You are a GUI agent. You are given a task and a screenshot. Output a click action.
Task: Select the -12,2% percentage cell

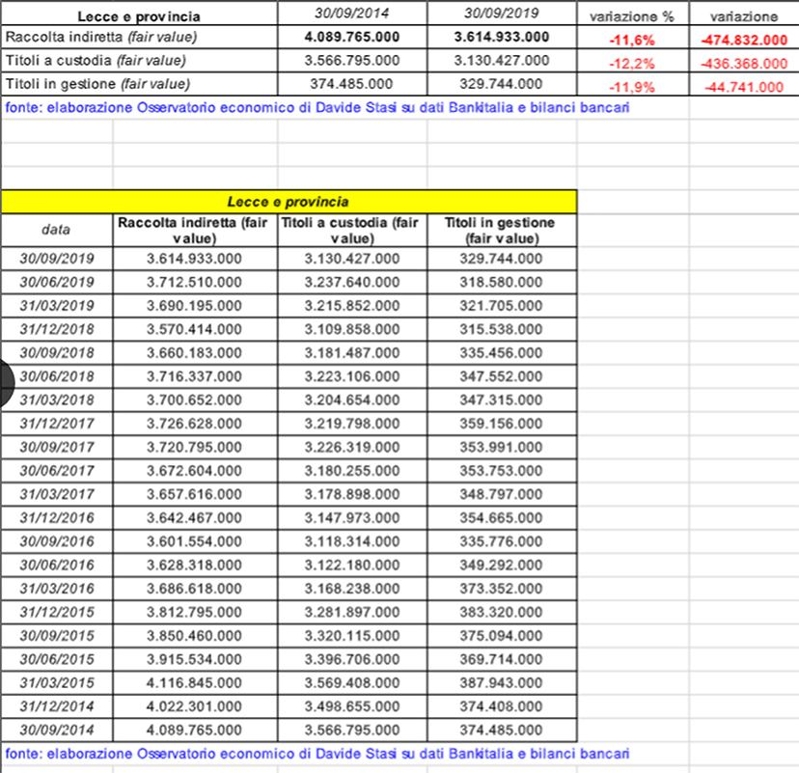[632, 63]
